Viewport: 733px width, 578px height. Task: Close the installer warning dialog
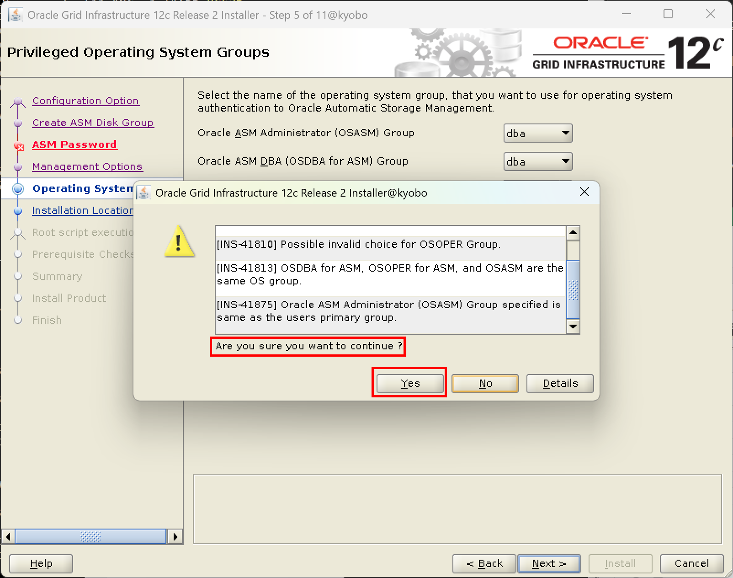pos(584,193)
